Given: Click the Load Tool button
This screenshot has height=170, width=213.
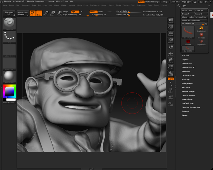Looking at the screenshot, I should (x=187, y=10).
